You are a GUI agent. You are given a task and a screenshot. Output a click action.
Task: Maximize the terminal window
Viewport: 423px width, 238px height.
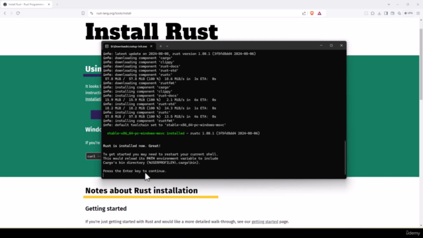click(331, 46)
